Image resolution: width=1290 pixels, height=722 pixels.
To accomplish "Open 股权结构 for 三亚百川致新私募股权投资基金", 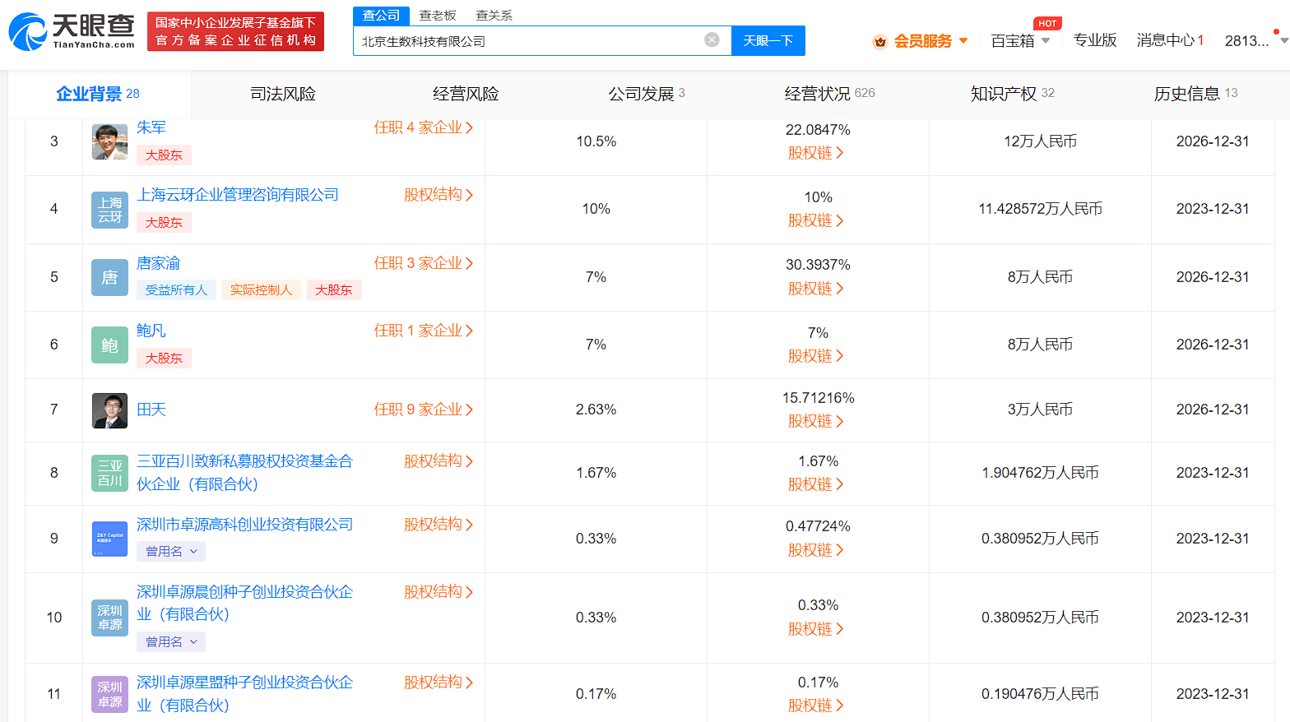I will (x=439, y=461).
